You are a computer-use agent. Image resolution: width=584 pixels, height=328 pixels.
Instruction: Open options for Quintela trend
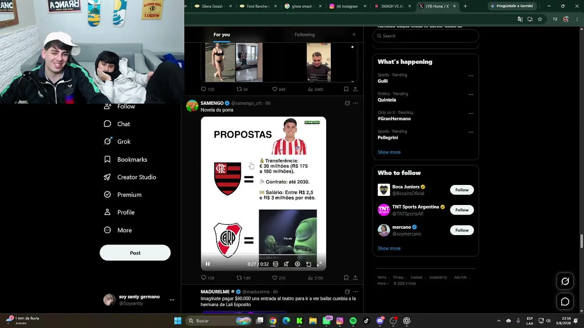tap(471, 95)
